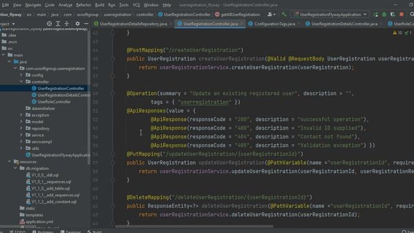Toggle fold at @Operation annotation line
Viewport: 414px width, 233px height.
(x=113, y=93)
